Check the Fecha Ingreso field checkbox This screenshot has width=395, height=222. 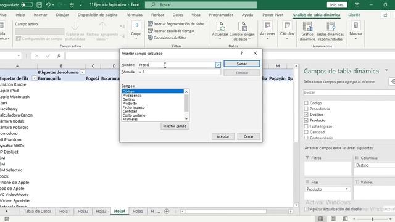pyautogui.click(x=306, y=126)
